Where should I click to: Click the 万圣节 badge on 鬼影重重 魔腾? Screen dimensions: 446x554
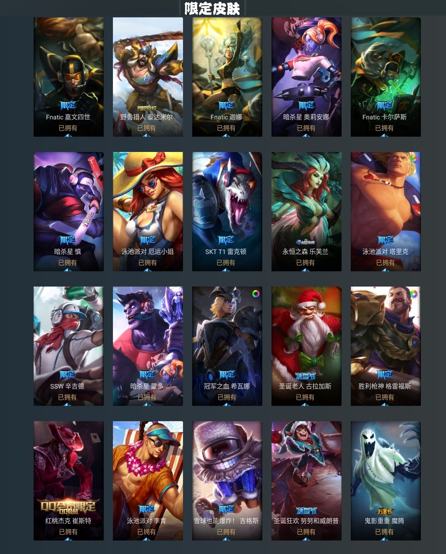385,511
